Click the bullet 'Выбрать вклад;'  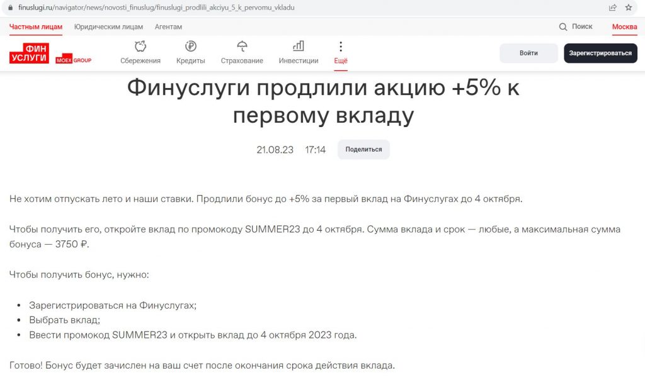click(65, 320)
